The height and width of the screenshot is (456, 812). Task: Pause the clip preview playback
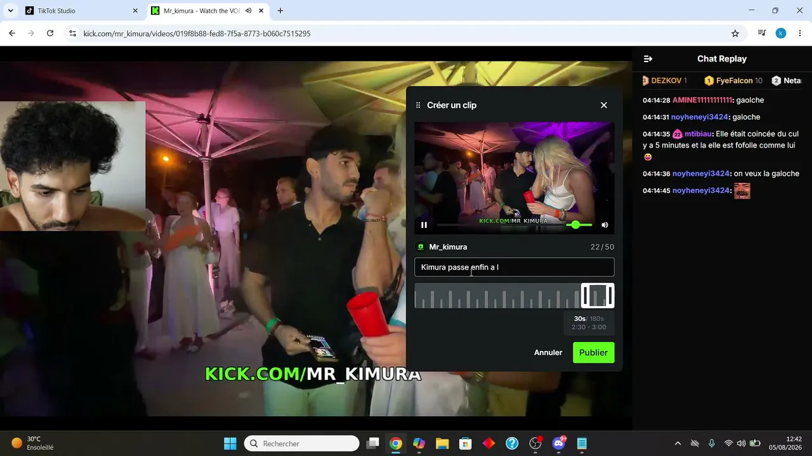[424, 225]
